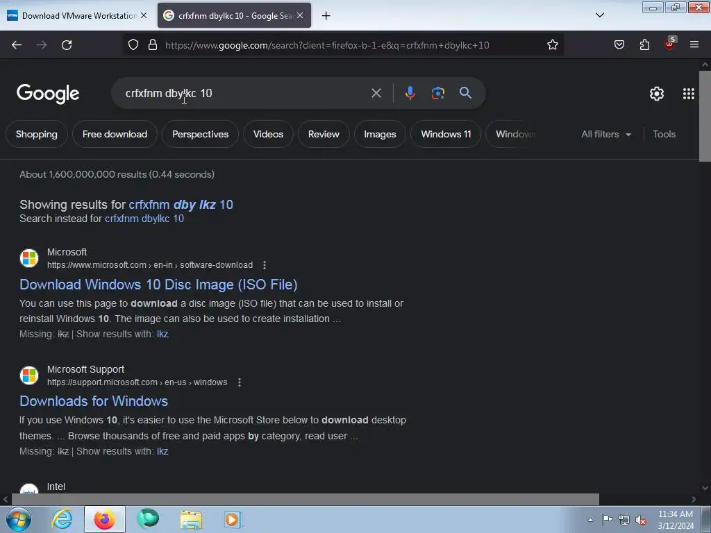The image size is (711, 533).
Task: Search instead for crfxfnm dbylkc 10
Action: tap(144, 219)
